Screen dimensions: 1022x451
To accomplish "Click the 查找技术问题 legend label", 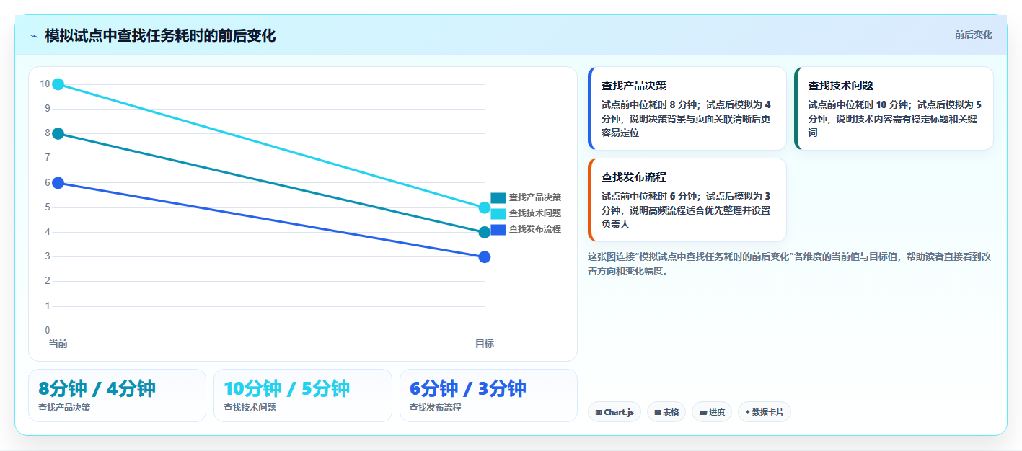I will pyautogui.click(x=535, y=213).
